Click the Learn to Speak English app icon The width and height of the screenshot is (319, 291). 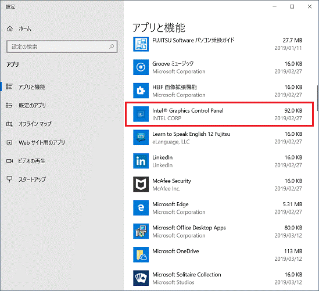pyautogui.click(x=141, y=138)
